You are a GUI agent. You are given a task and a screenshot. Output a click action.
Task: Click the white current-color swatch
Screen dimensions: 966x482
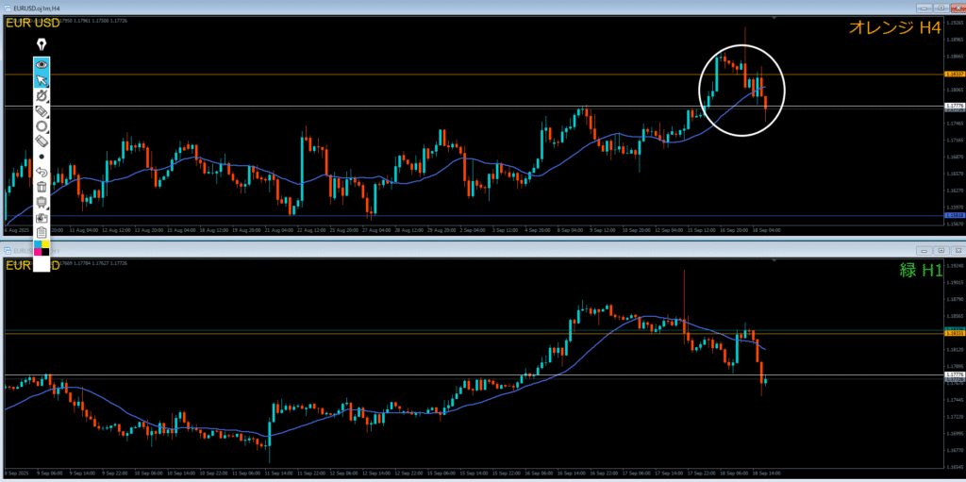tap(42, 263)
